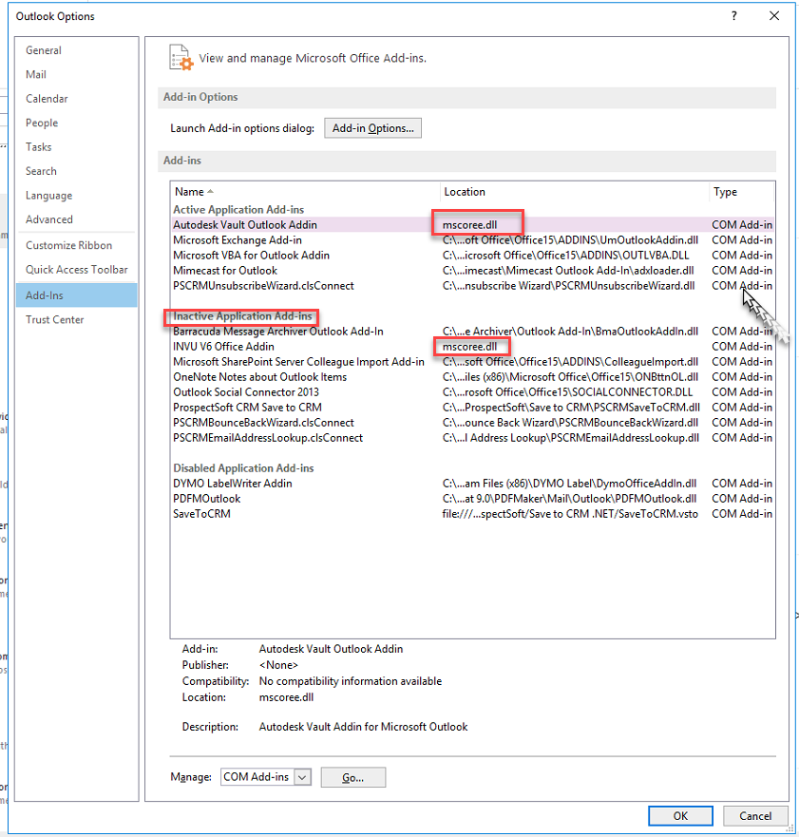Select PDFMOutlook add-in row
Screen dimensions: 799x837
(x=472, y=499)
